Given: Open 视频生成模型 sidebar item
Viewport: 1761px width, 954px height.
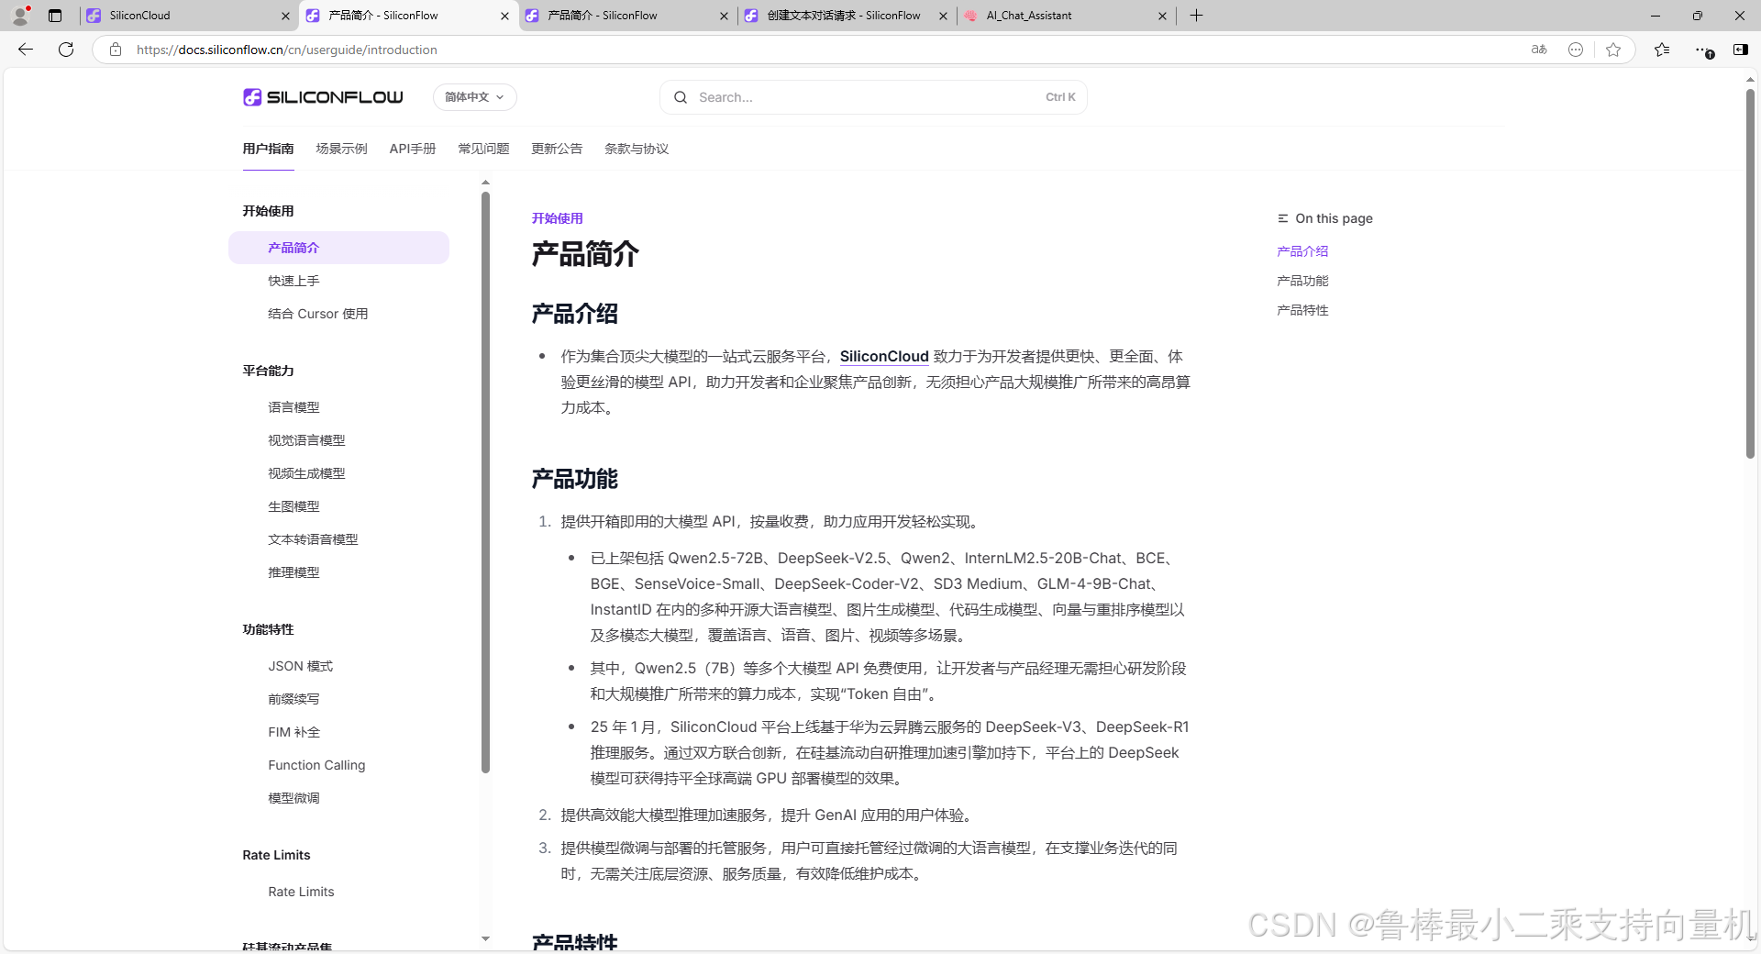Looking at the screenshot, I should click(x=306, y=473).
